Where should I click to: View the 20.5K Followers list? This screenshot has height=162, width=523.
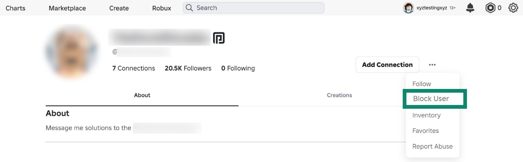click(188, 68)
